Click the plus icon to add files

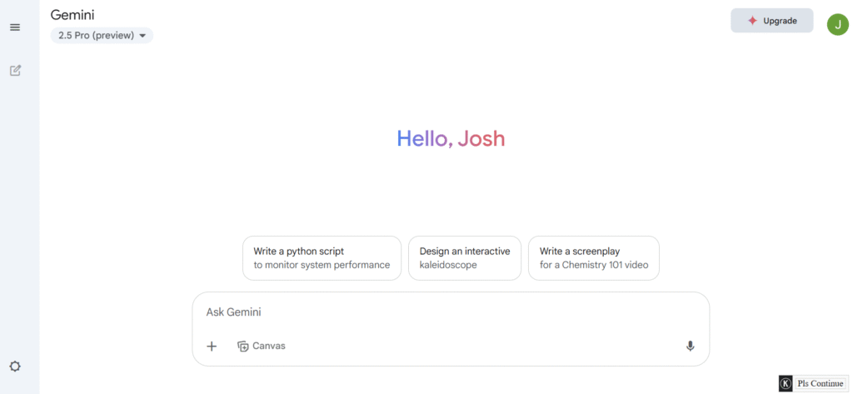pos(212,347)
